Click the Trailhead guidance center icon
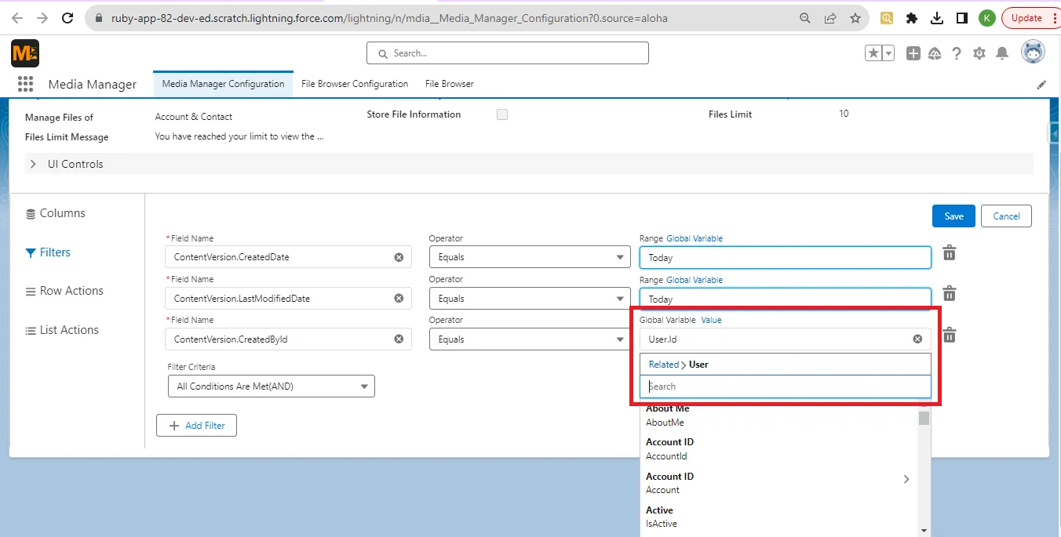Viewport: 1061px width, 537px height. (934, 54)
